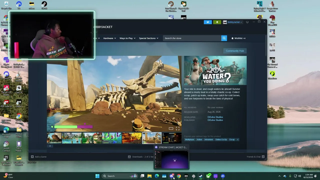
Task: Expand the Special Sections menu
Action: pyautogui.click(x=149, y=38)
